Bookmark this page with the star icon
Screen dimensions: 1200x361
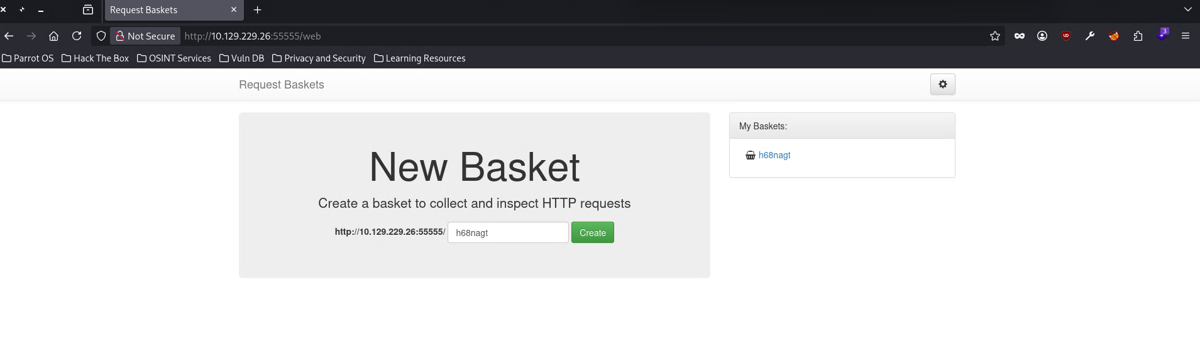pos(994,36)
